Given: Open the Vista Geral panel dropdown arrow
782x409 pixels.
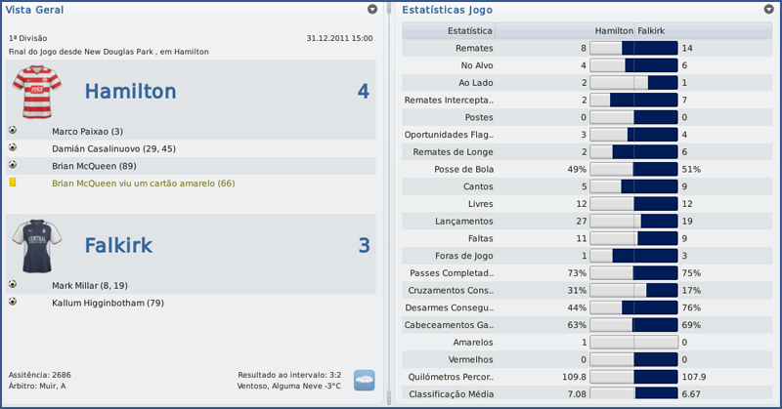Looking at the screenshot, I should 372,9.
